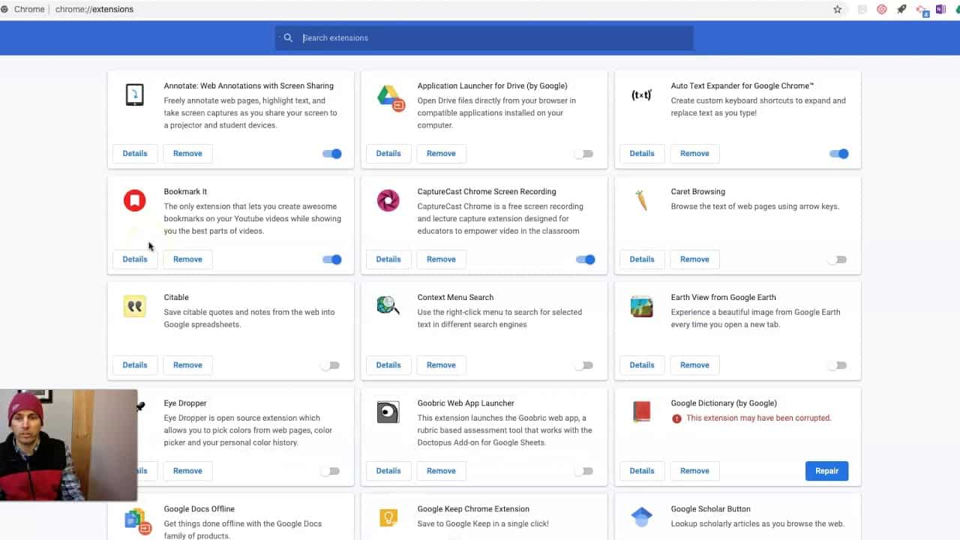The height and width of the screenshot is (540, 960).
Task: Click the red spiral extension icon in toolbar
Action: [x=882, y=10]
